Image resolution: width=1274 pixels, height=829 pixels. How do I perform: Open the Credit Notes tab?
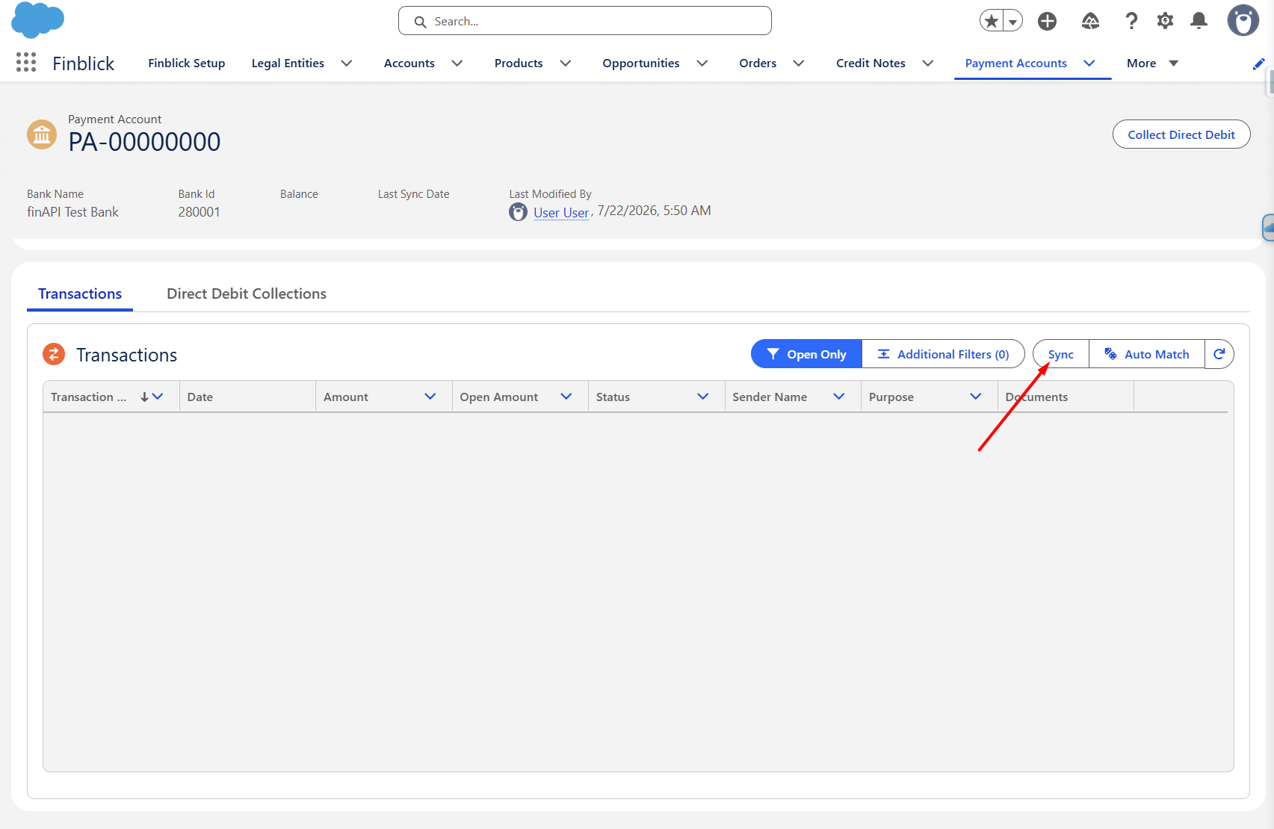tap(871, 63)
